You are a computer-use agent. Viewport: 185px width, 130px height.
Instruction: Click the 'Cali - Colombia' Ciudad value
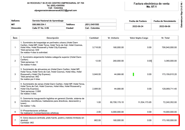coord(92,28)
